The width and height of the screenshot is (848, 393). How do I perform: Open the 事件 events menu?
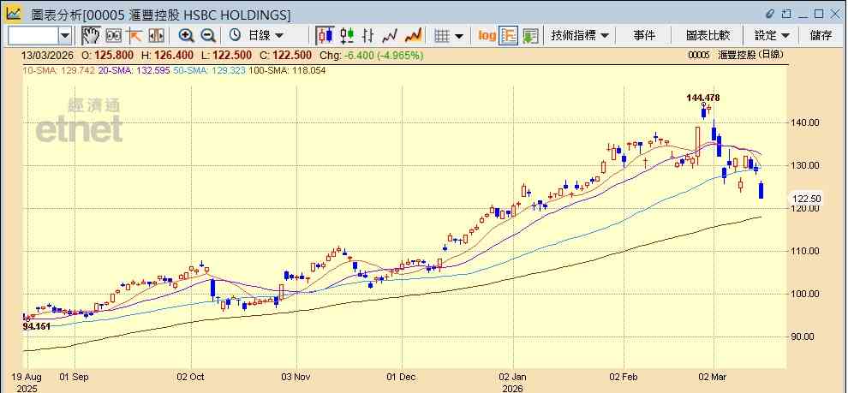tap(644, 36)
